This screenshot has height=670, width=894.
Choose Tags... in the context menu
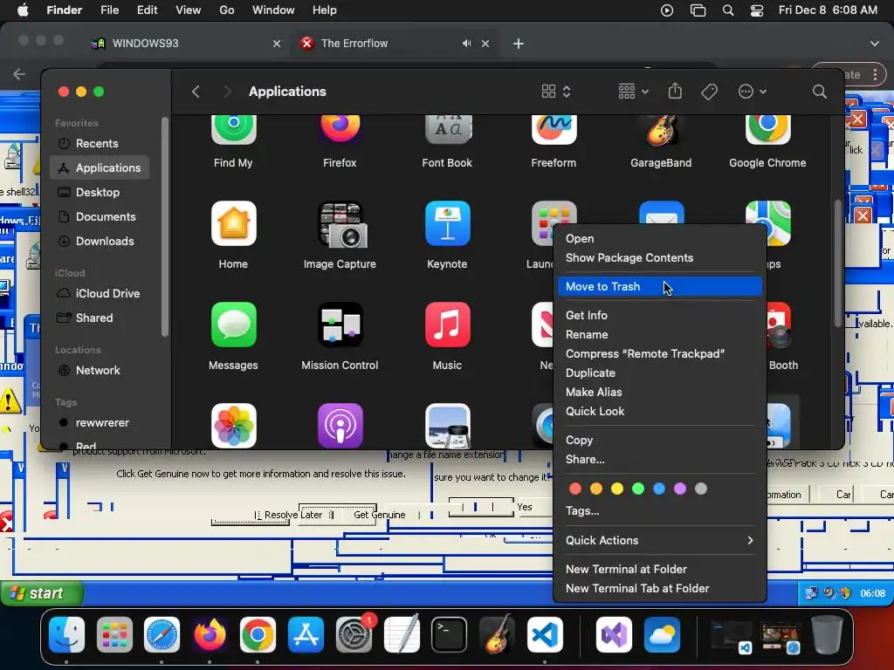pyautogui.click(x=660, y=510)
